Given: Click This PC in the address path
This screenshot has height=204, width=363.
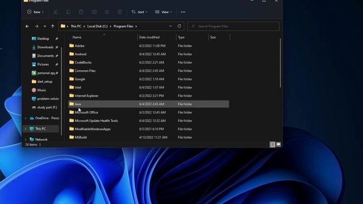Looking at the screenshot, I should (76, 27).
